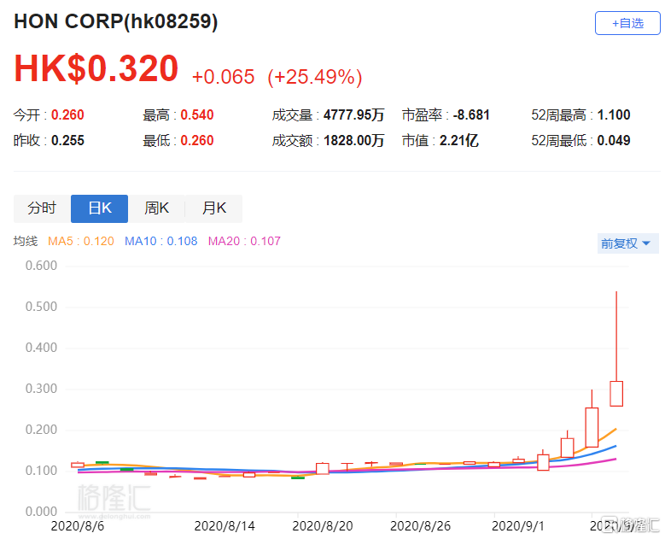Image resolution: width=665 pixels, height=539 pixels.
Task: Select the 日K daily candlestick tab
Action: (x=99, y=208)
